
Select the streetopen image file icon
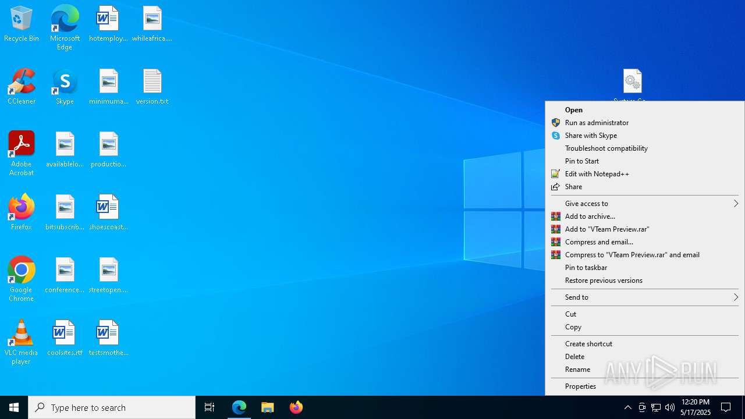click(x=108, y=275)
